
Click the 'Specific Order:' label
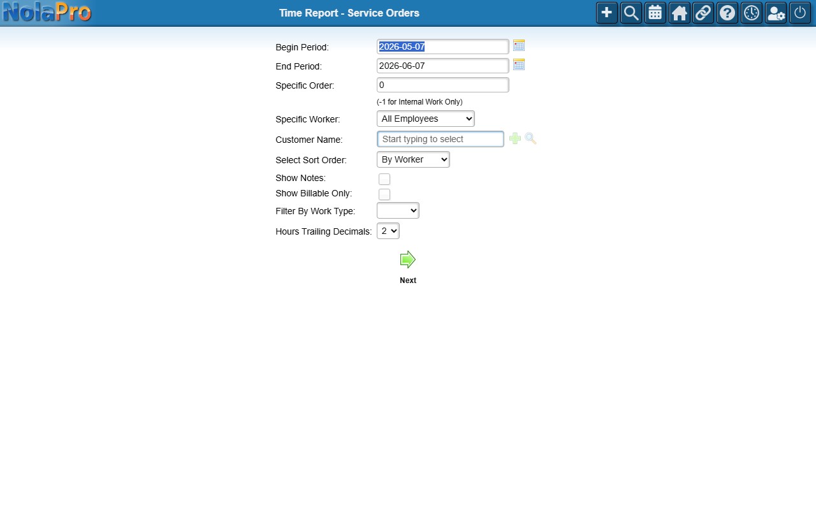click(305, 85)
